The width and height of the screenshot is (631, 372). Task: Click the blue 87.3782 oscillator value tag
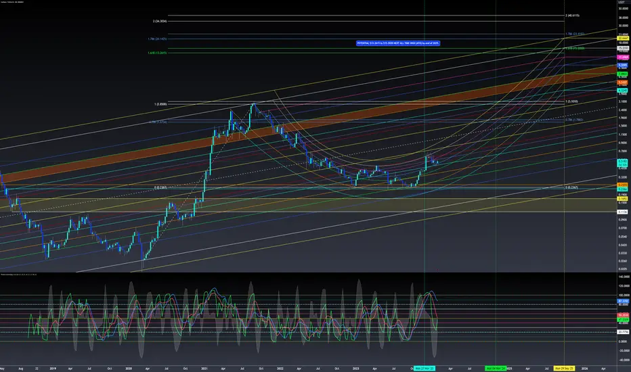(x=623, y=301)
